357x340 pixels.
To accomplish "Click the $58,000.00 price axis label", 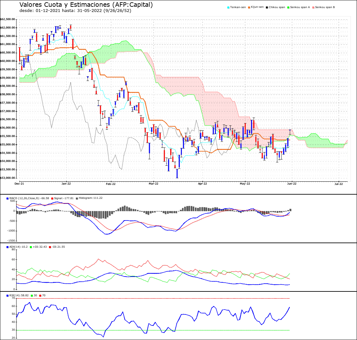I will [7, 94].
